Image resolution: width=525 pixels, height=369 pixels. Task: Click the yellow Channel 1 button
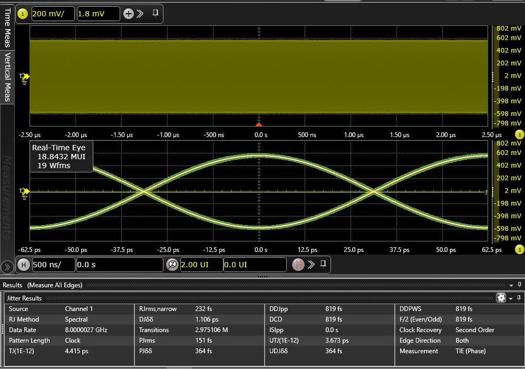pos(22,14)
